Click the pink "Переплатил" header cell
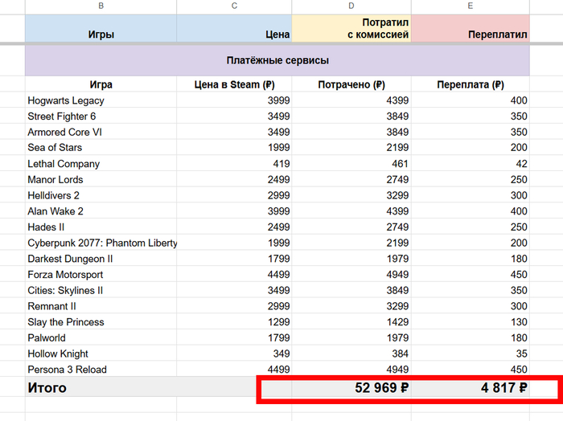Image resolution: width=563 pixels, height=421 pixels. click(x=471, y=28)
